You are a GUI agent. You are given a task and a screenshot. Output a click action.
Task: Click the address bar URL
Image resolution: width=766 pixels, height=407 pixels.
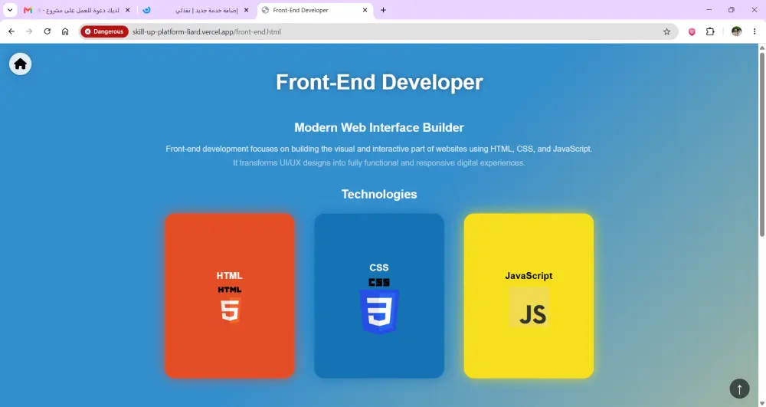207,31
